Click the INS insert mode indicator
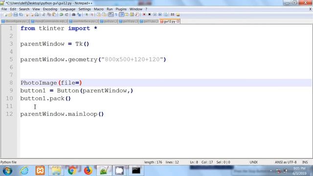Image resolution: width=313 pixels, height=176 pixels. tap(305, 162)
